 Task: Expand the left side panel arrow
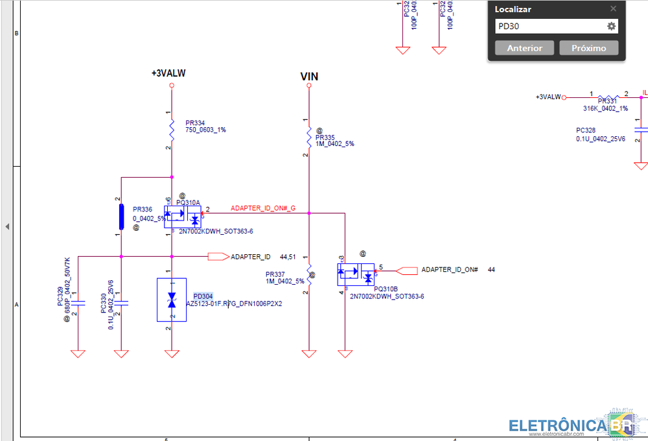coord(7,226)
